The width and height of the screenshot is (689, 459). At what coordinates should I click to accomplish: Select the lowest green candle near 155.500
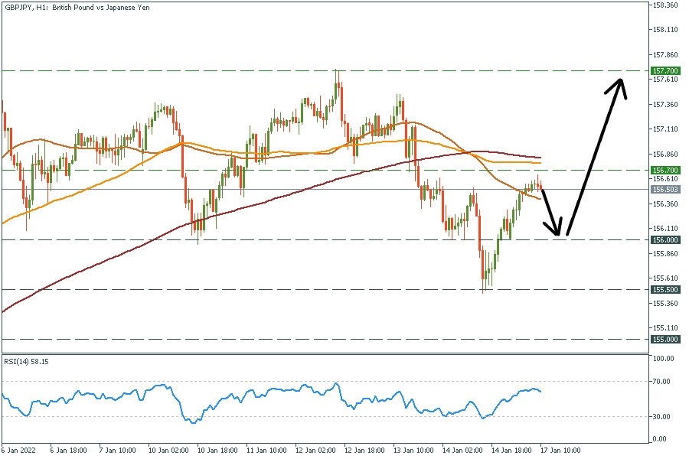(x=484, y=275)
